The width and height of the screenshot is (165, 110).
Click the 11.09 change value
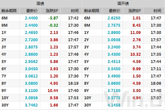click(x=136, y=33)
